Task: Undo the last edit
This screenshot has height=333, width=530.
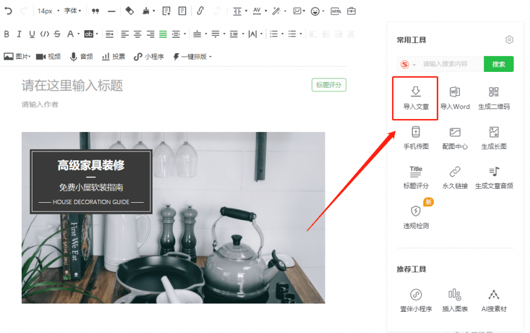Action: click(8, 11)
